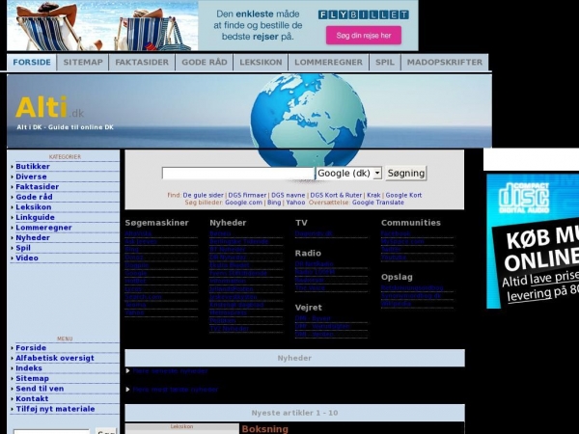Expand arrow beside 'Flere mest læste nyheder'
The image size is (579, 434).
[127, 390]
